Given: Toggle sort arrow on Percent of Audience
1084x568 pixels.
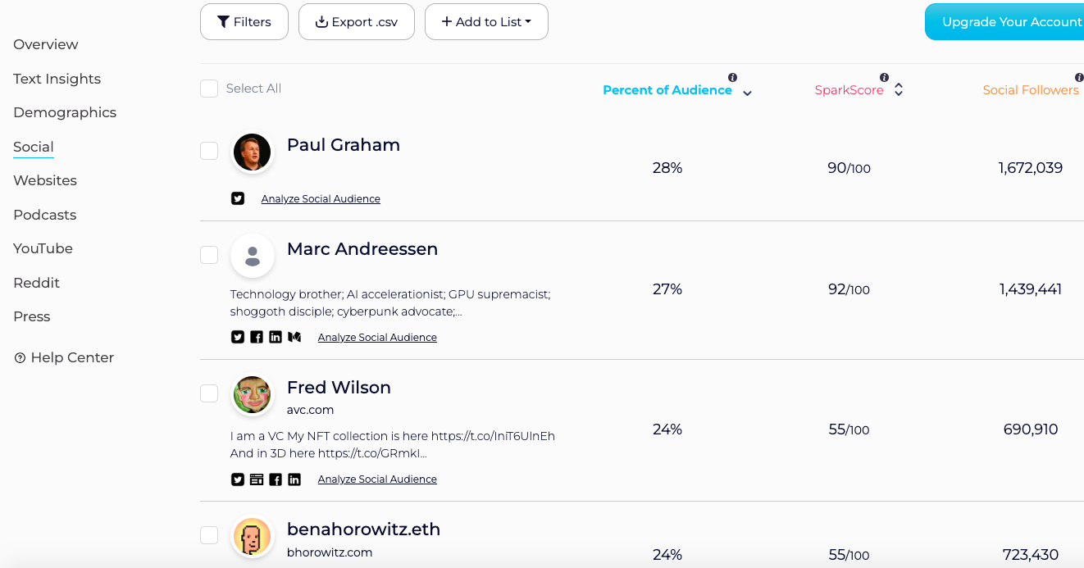Looking at the screenshot, I should tap(747, 93).
